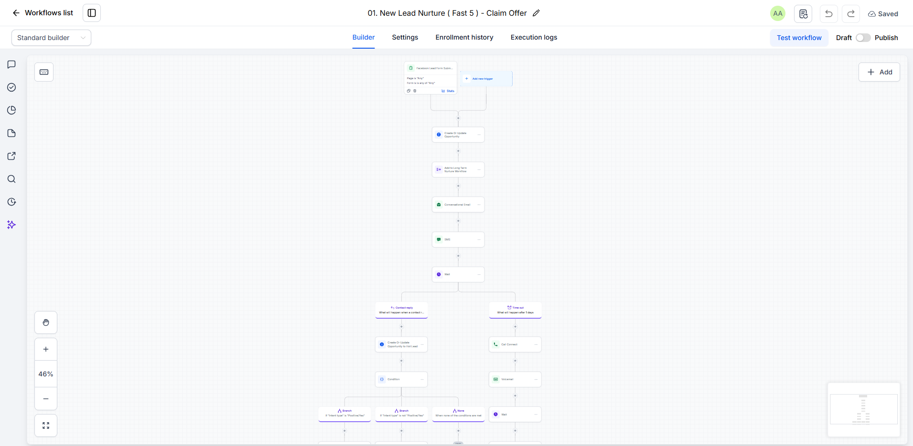913x446 pixels.
Task: Switch to the Builder tab
Action: [364, 37]
